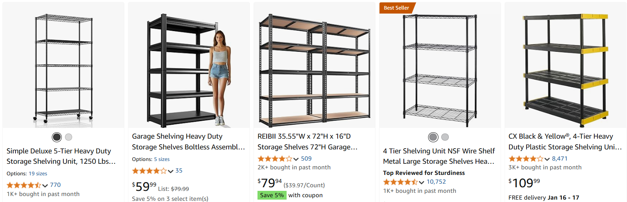
Task: Open the 5 sizes options link
Action: pyautogui.click(x=162, y=159)
